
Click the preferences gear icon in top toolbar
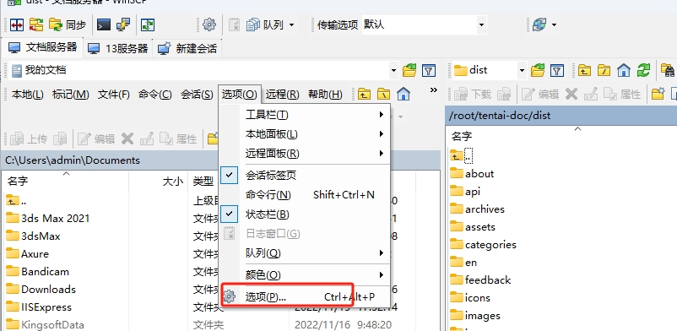point(209,24)
